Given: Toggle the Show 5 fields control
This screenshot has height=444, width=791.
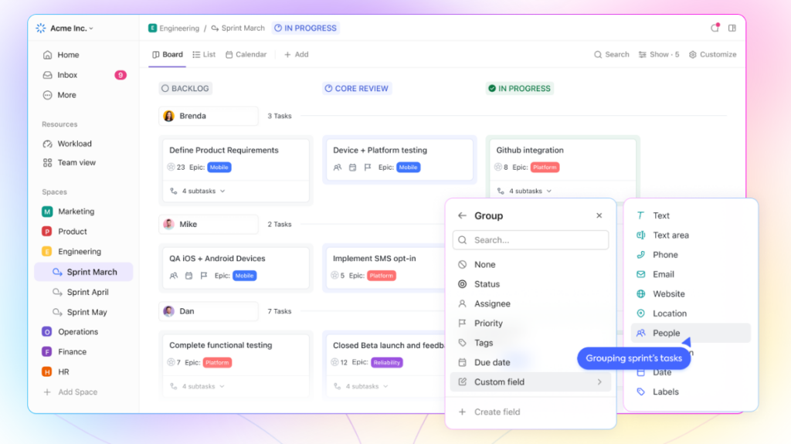Looking at the screenshot, I should pos(659,55).
